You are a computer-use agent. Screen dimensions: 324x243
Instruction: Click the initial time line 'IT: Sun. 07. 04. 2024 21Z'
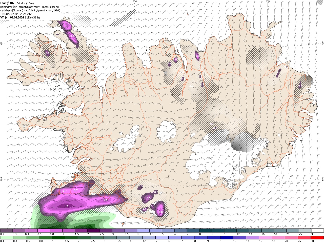pyautogui.click(x=16, y=14)
